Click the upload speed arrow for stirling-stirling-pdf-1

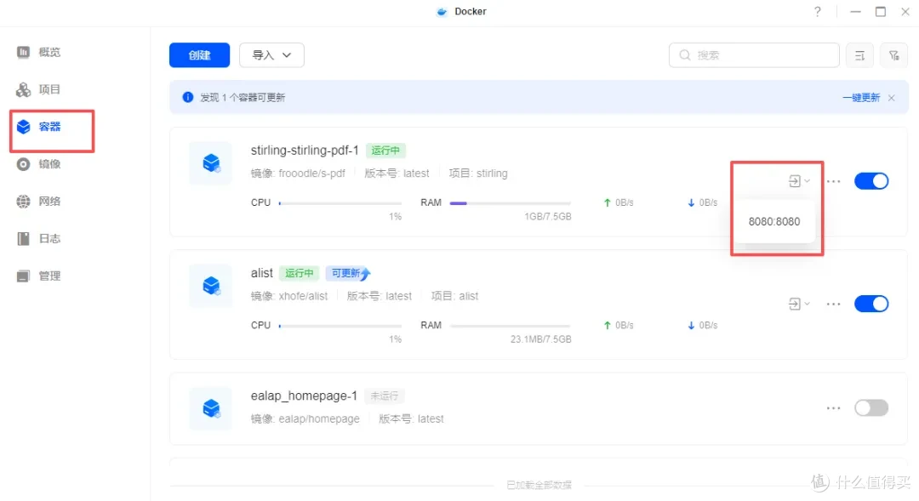[x=608, y=202]
